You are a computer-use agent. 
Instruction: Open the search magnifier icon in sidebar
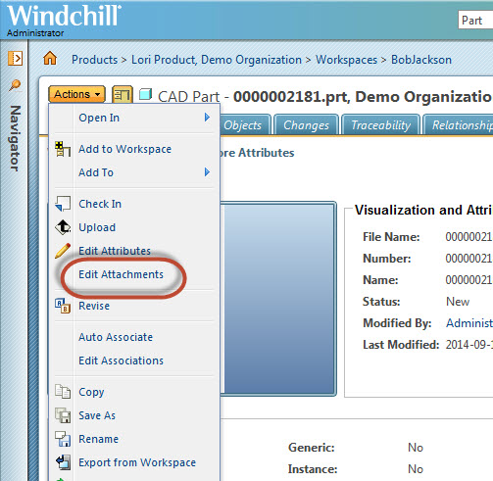click(x=15, y=85)
